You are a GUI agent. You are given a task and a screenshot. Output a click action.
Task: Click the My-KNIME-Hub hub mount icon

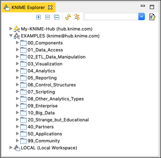(16, 29)
